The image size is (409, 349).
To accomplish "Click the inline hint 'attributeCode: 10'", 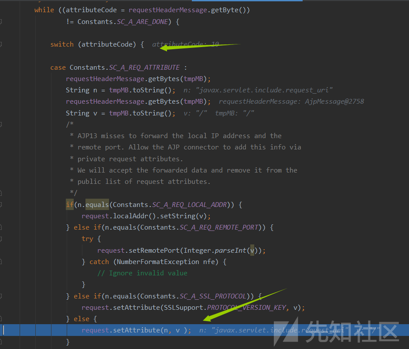I will click(185, 44).
